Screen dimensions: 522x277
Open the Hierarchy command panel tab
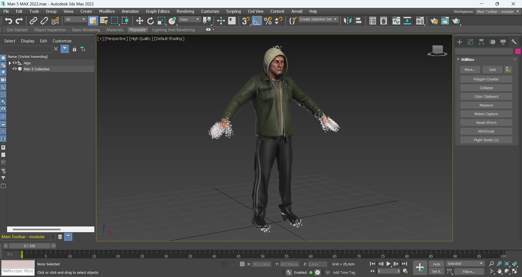481,42
